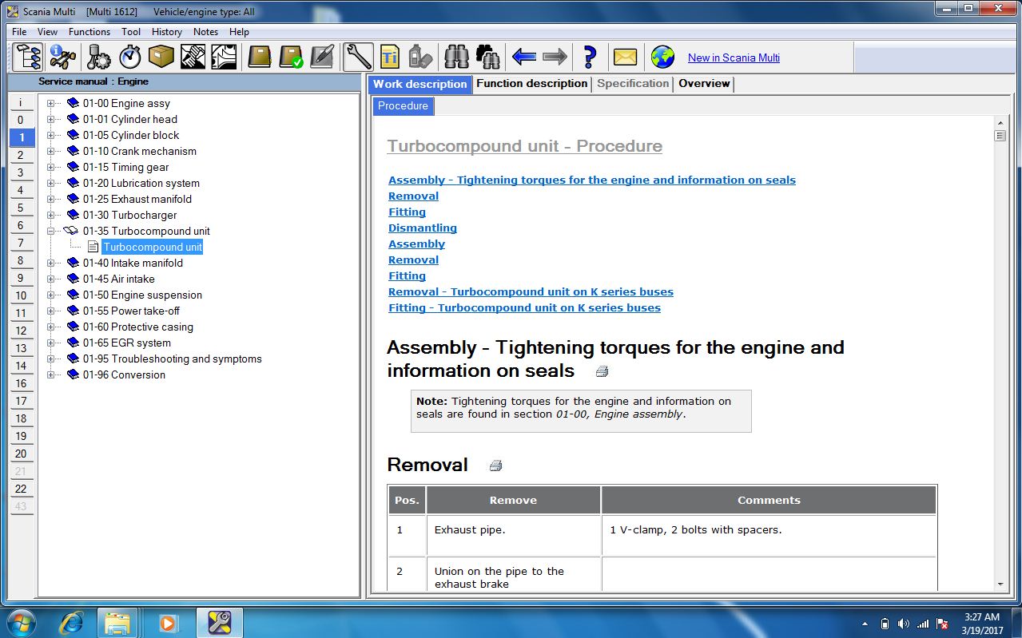This screenshot has width=1022, height=638.
Task: Expand the 01-15 Timing gear node
Action: point(50,167)
